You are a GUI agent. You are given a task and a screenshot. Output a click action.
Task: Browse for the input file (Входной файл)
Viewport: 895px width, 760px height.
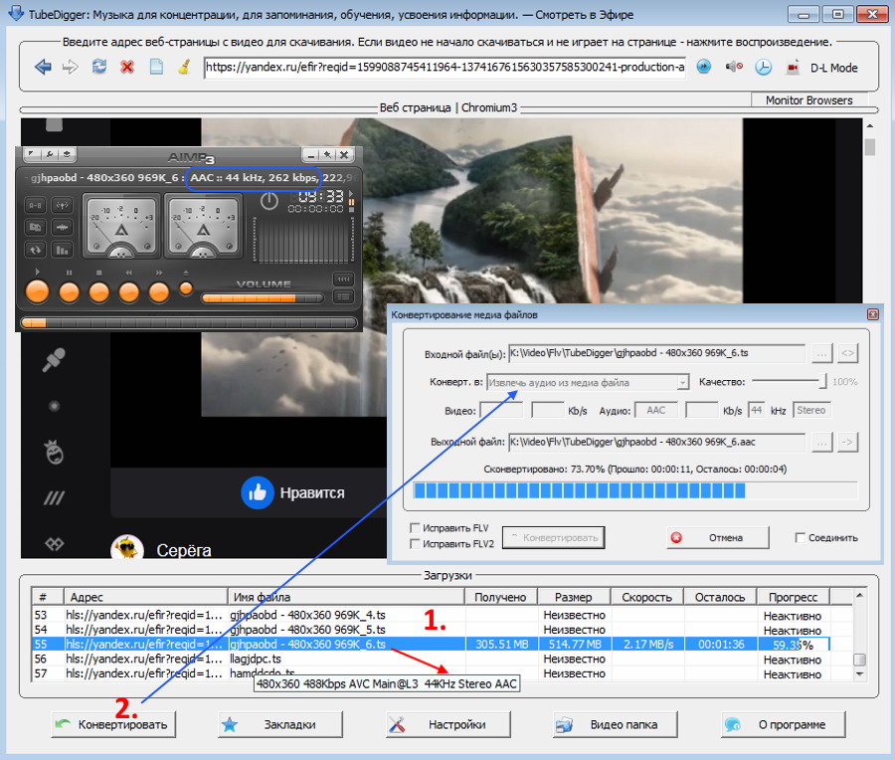pyautogui.click(x=821, y=354)
